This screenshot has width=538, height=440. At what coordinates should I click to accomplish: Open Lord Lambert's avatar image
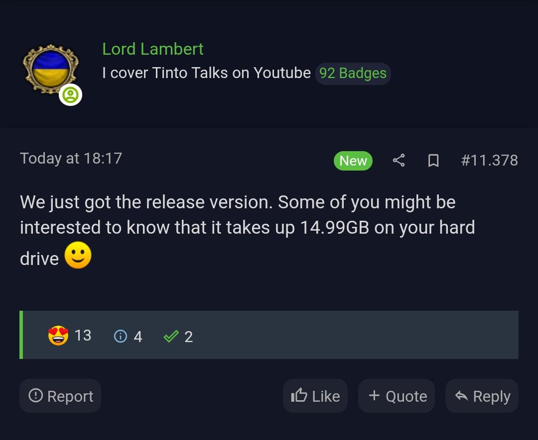pos(50,69)
